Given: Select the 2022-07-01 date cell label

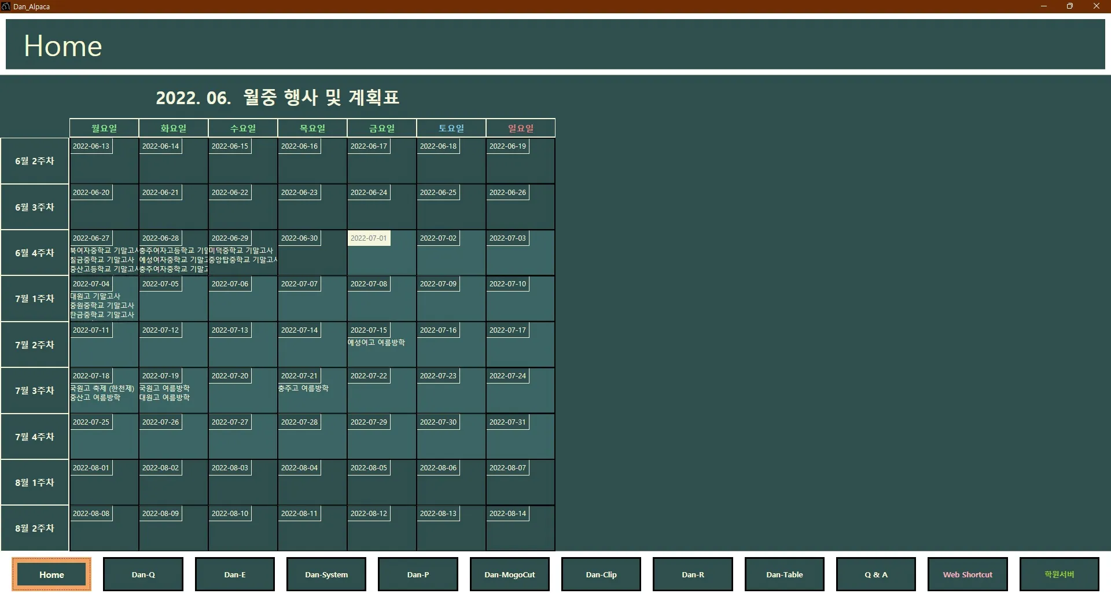Looking at the screenshot, I should click(369, 238).
